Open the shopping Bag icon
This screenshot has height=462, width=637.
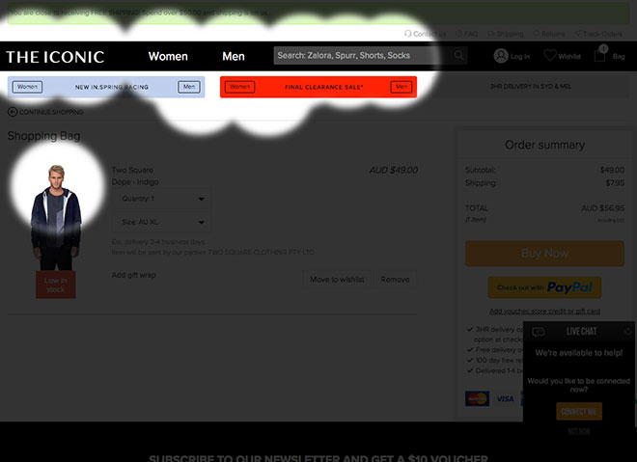pos(599,54)
